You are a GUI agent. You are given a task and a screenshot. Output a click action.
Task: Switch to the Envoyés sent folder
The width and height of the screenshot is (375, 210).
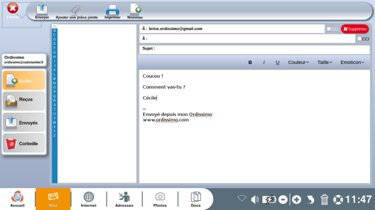24,123
